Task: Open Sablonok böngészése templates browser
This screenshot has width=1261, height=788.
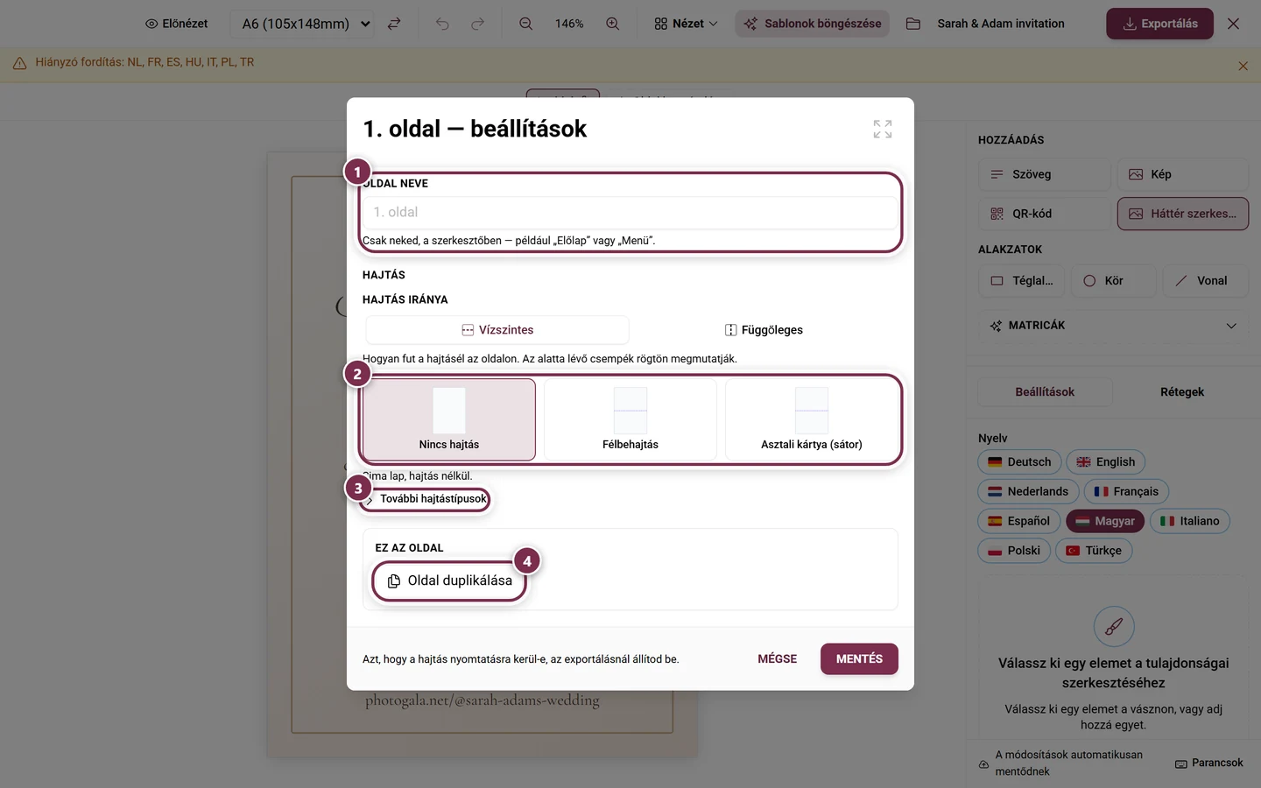Action: pyautogui.click(x=813, y=24)
